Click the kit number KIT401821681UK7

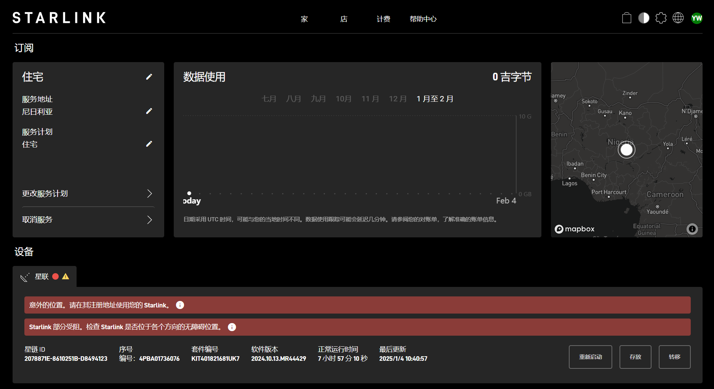(215, 359)
